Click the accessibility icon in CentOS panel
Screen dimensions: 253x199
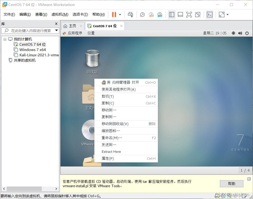pos(233,33)
